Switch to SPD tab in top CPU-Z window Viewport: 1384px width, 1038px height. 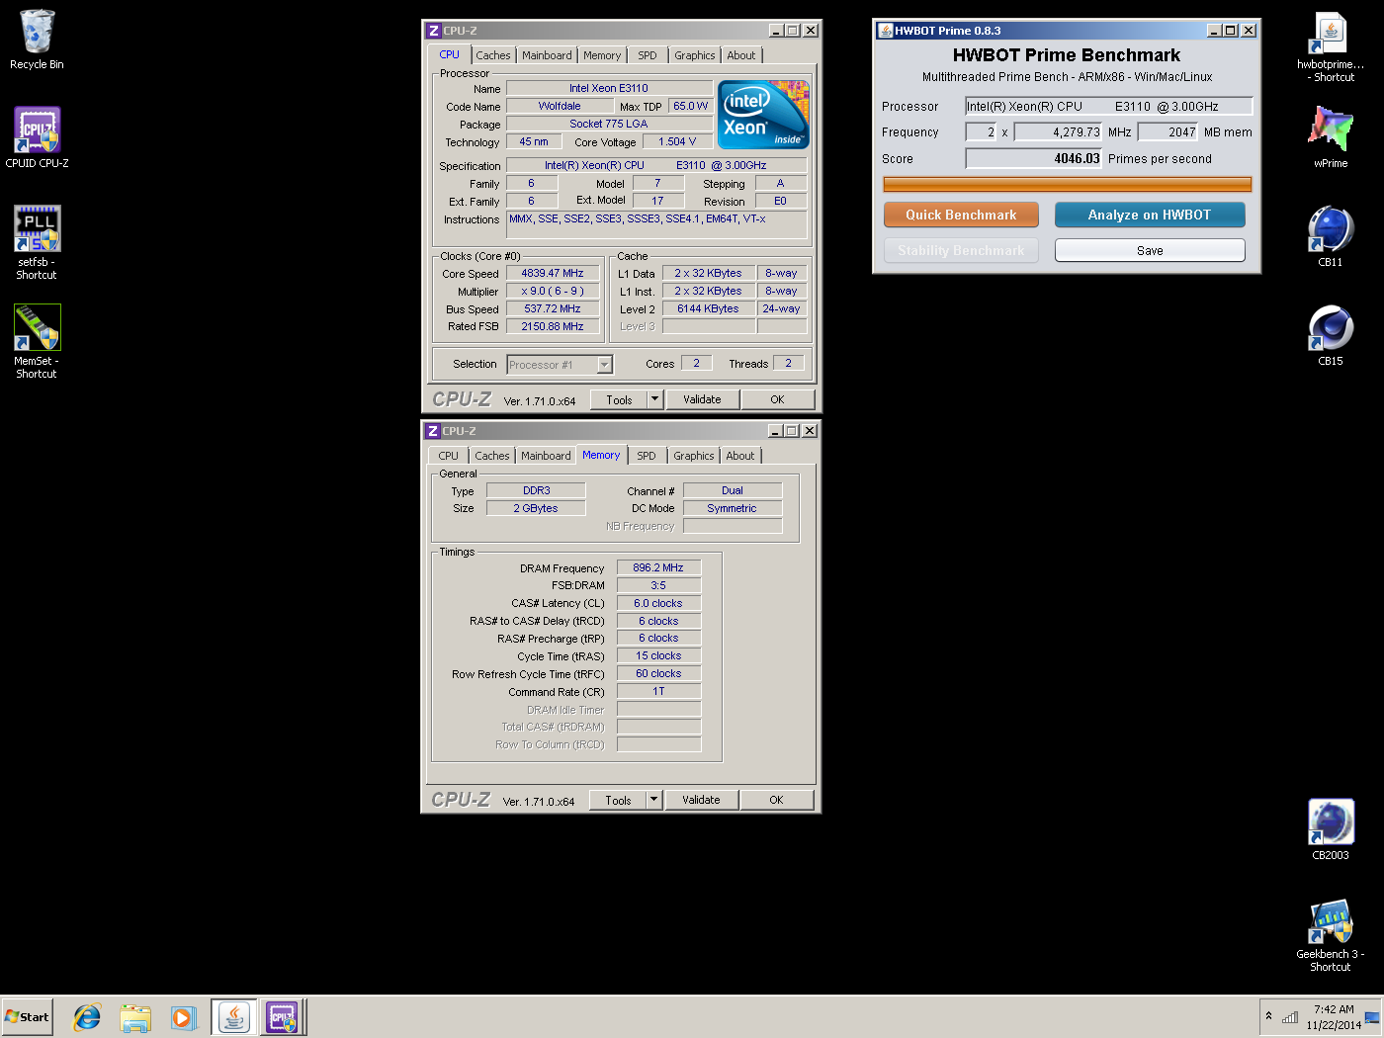648,55
